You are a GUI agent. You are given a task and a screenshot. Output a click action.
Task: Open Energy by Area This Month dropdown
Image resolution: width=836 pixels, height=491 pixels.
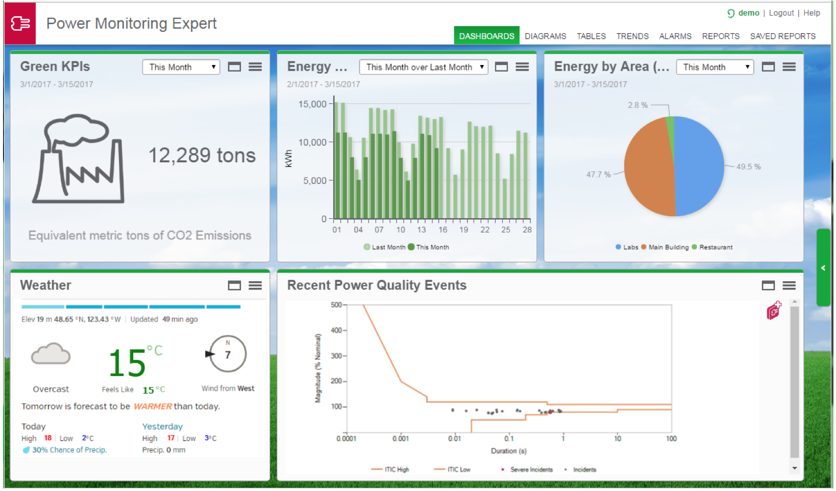pos(715,67)
